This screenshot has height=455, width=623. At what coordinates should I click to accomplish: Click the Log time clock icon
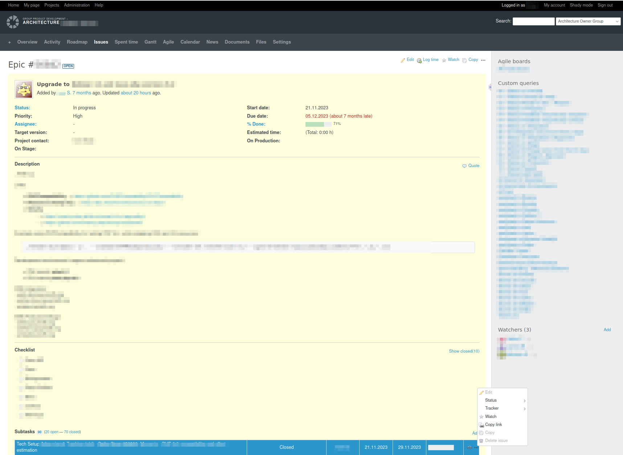click(419, 60)
